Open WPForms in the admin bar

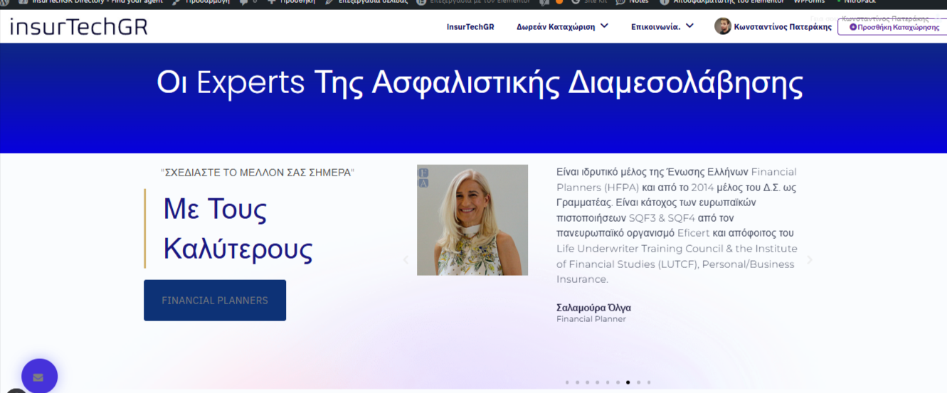click(809, 2)
